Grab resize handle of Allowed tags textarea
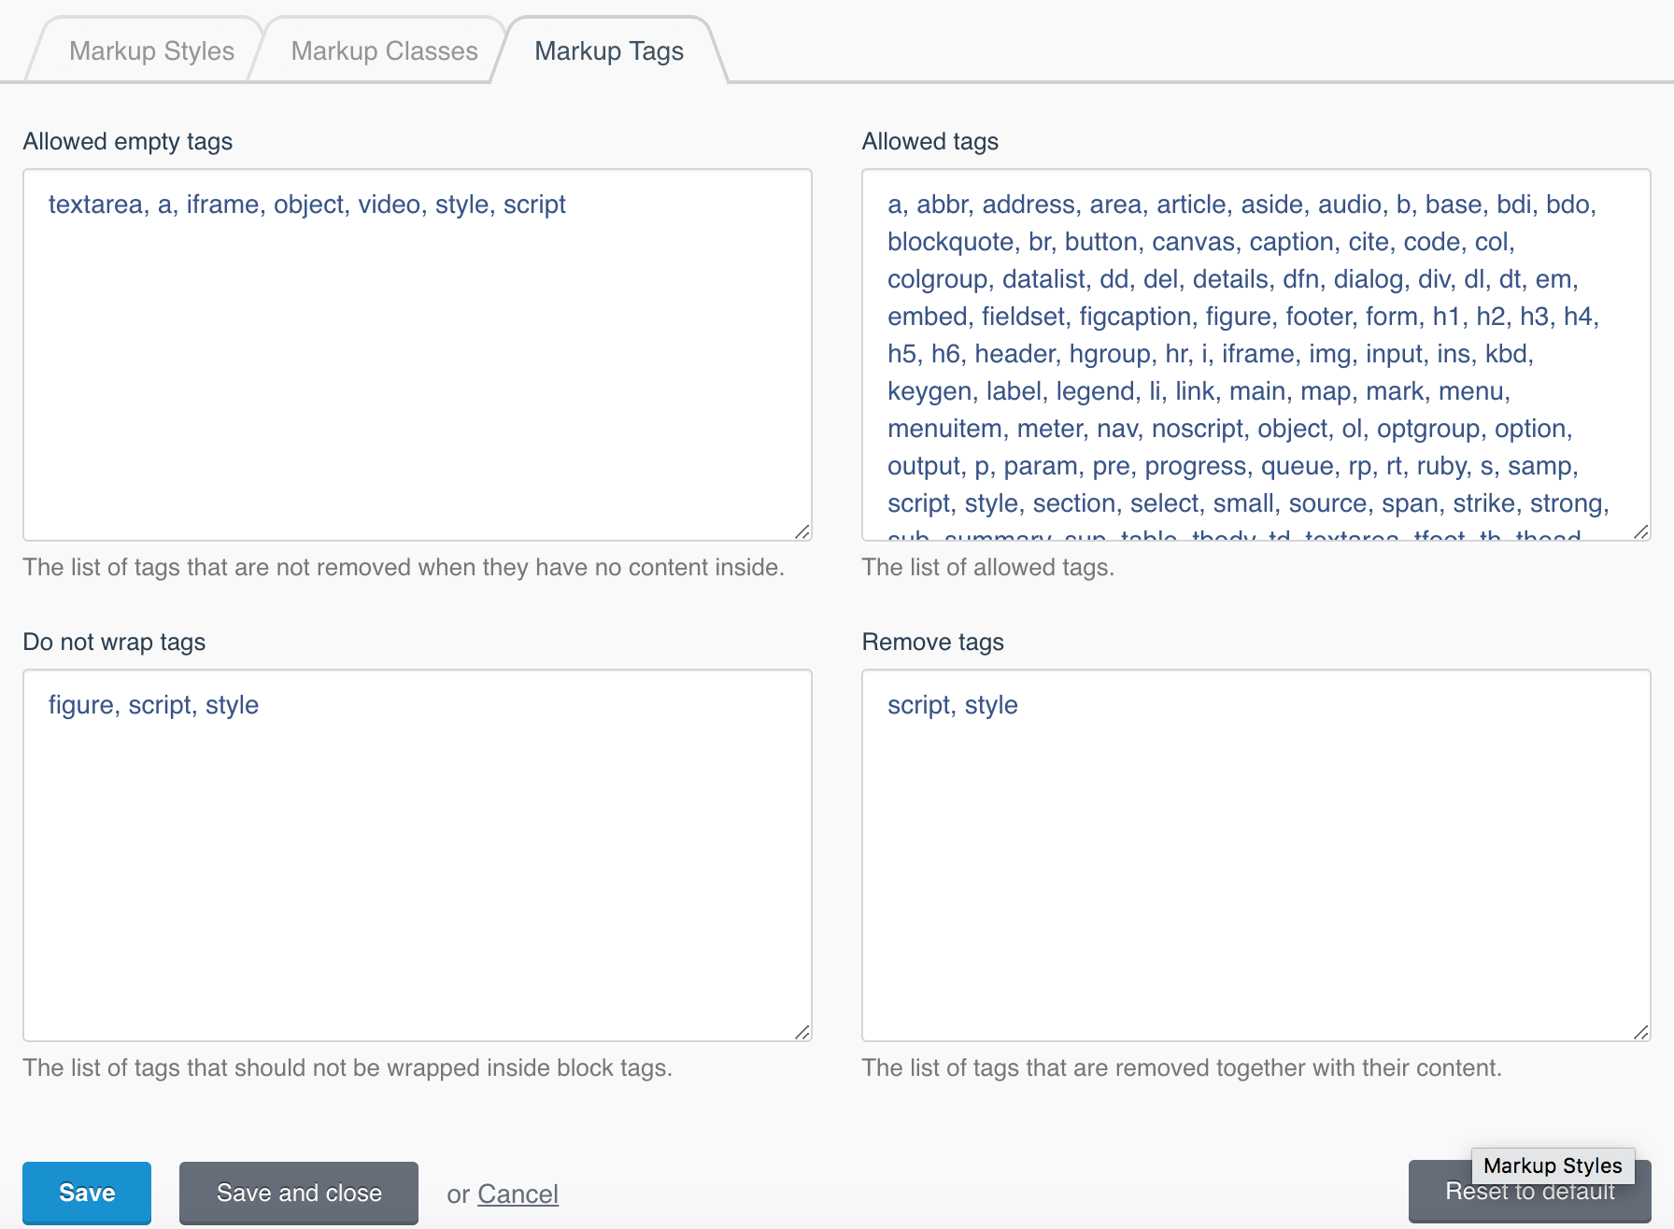The height and width of the screenshot is (1229, 1674). point(1641,531)
